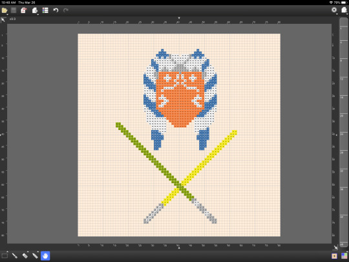Choose the eraser tool
The width and height of the screenshot is (349, 262).
tap(25, 256)
